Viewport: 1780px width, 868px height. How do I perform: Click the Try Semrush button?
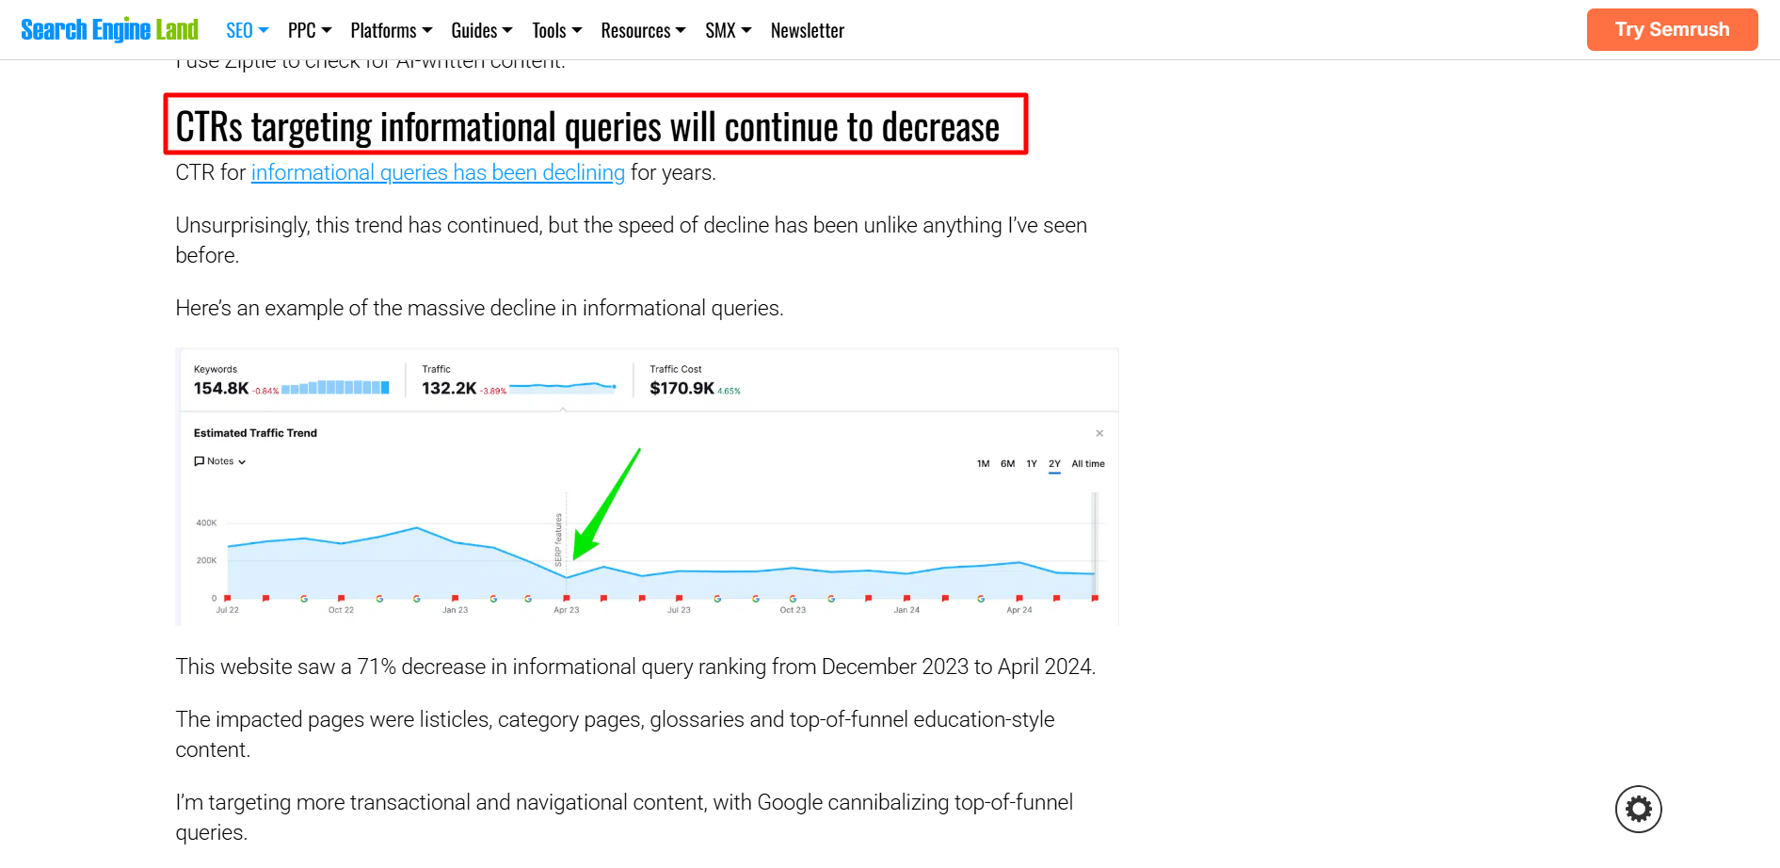pyautogui.click(x=1672, y=29)
